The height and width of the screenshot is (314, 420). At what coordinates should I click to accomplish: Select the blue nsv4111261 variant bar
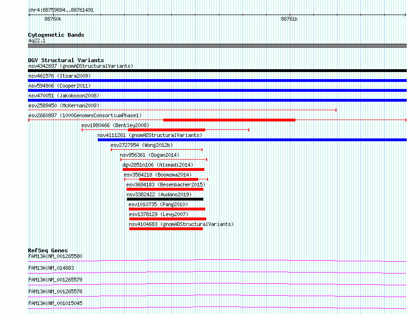click(252, 140)
